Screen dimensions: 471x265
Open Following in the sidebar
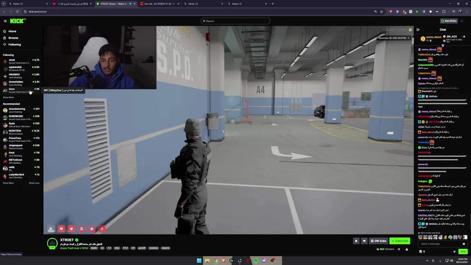coord(15,45)
